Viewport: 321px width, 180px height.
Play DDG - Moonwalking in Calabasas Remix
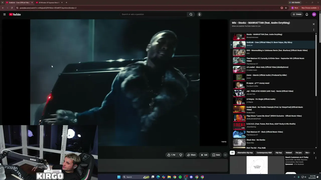tap(272, 52)
